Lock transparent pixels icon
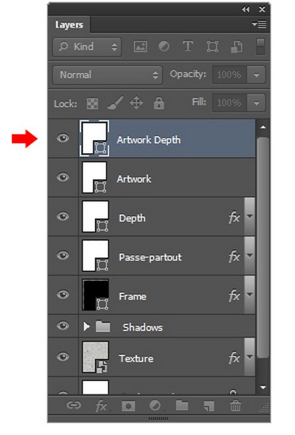 pyautogui.click(x=92, y=104)
